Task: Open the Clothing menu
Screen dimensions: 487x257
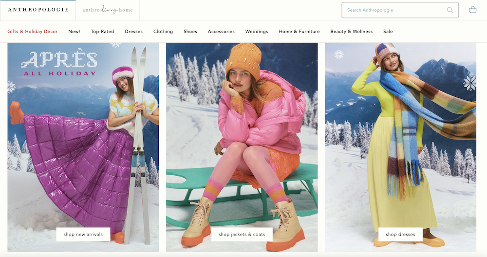Action: point(163,32)
